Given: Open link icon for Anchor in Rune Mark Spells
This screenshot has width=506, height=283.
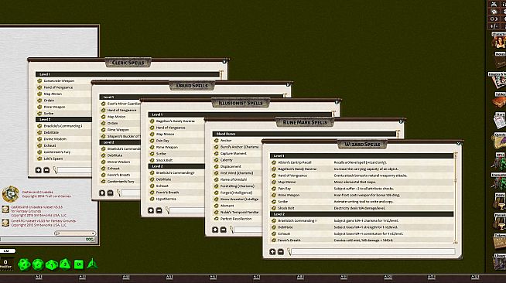Looking at the screenshot, I should [x=216, y=141].
